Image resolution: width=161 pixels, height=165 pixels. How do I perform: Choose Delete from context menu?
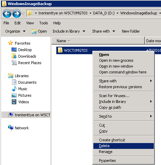pos(124,146)
